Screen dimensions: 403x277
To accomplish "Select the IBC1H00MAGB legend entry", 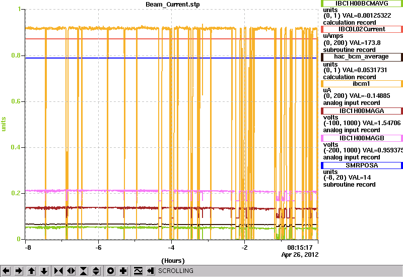I will [362, 138].
